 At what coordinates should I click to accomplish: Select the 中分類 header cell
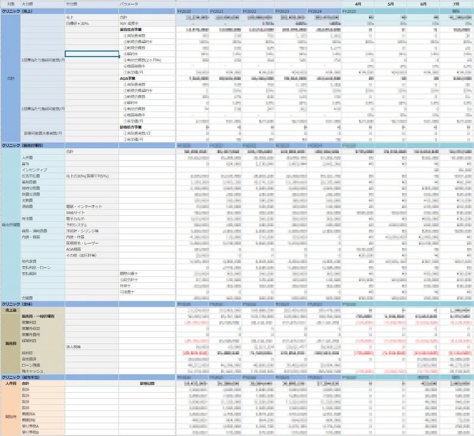[x=92, y=4]
